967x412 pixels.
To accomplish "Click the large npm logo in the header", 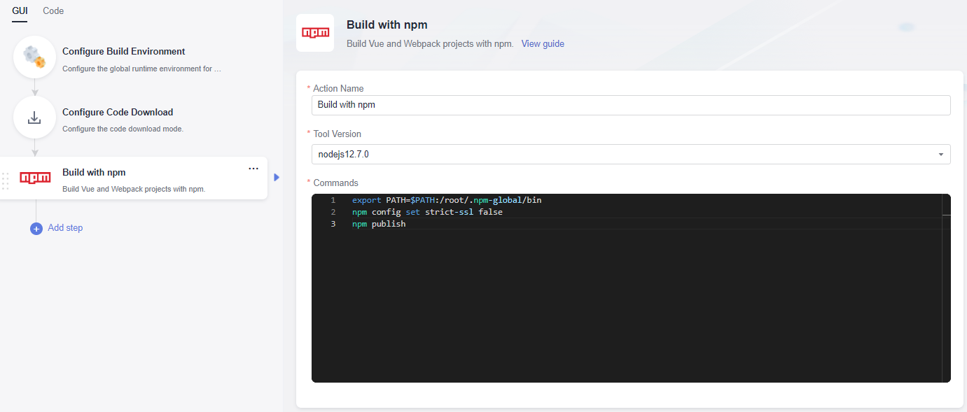I will [315, 33].
